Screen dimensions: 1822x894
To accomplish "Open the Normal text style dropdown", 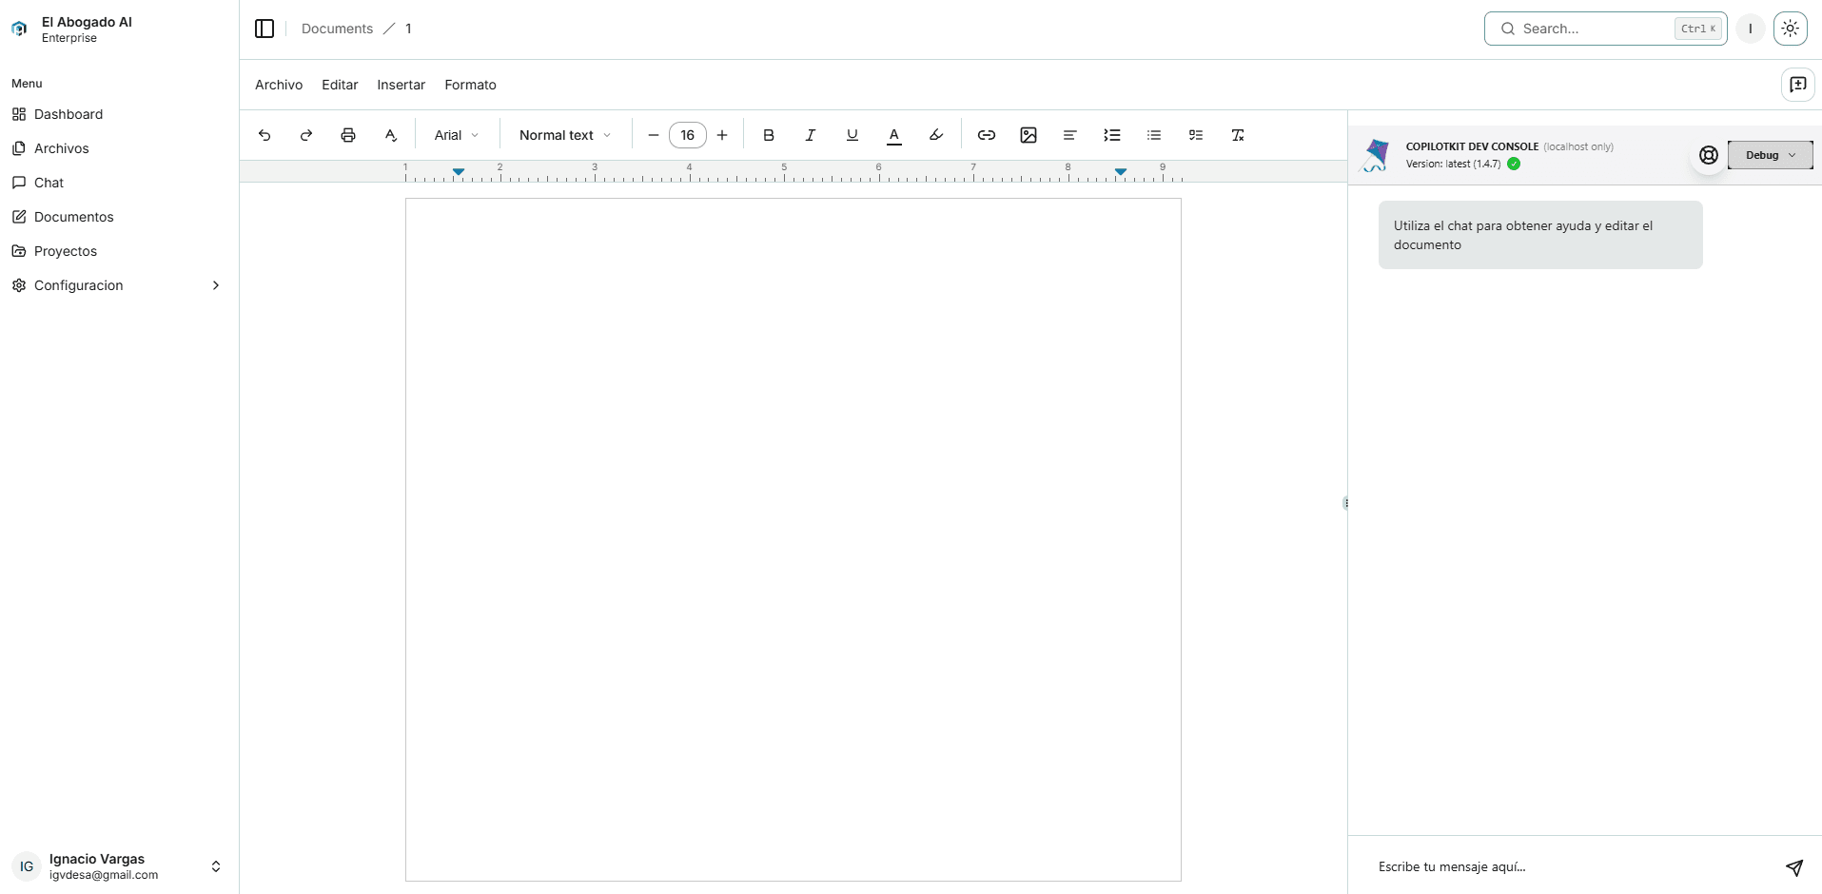I will [x=563, y=135].
